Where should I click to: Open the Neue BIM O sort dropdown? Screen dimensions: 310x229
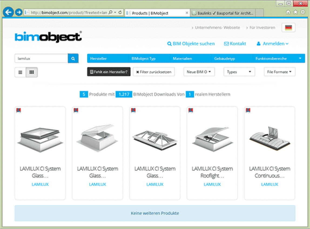click(x=199, y=72)
